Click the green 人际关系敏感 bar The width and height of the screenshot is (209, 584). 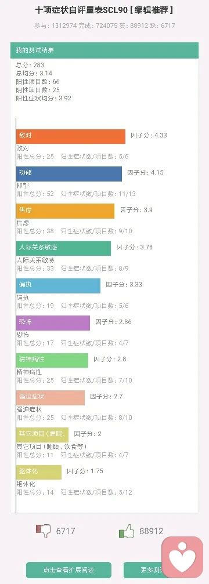tap(63, 248)
